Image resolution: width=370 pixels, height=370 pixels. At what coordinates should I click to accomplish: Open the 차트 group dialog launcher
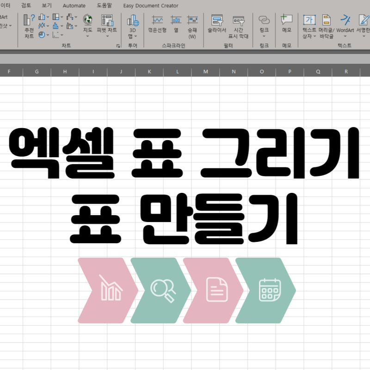point(118,46)
